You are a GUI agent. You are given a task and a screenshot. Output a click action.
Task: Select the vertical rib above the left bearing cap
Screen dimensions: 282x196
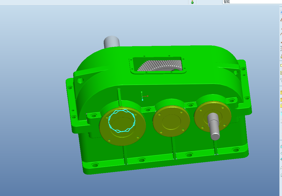120,97
